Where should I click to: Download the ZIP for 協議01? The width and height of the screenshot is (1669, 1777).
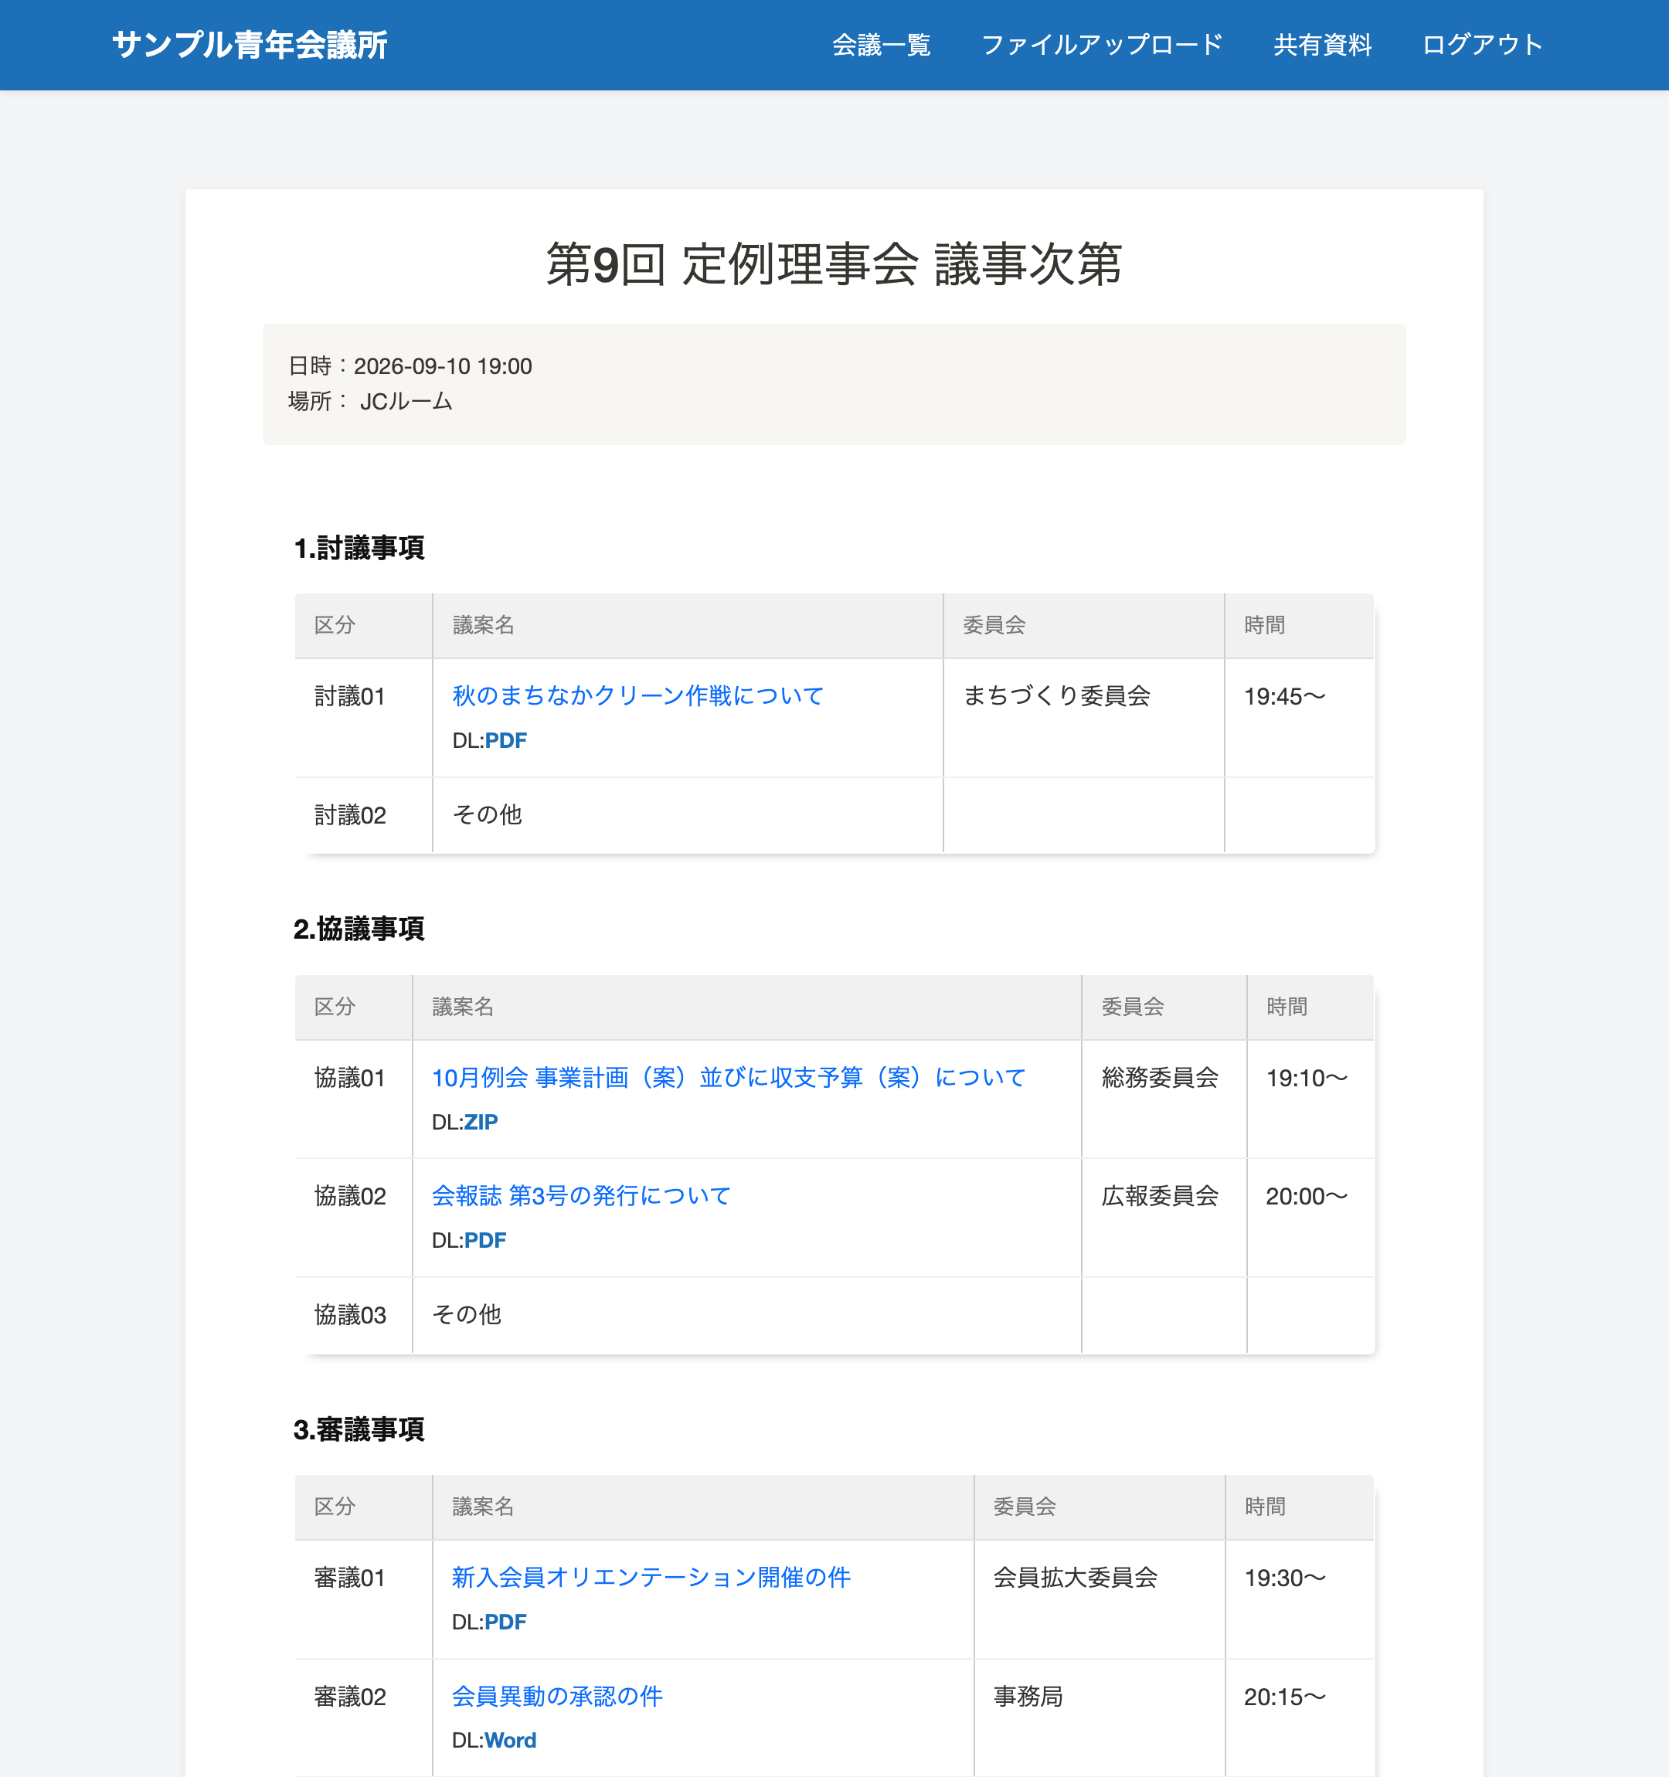[x=481, y=1122]
